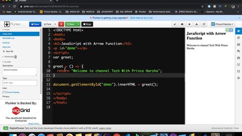Click browser back arrow
Image resolution: width=242 pixels, height=136 pixels.
4,6
